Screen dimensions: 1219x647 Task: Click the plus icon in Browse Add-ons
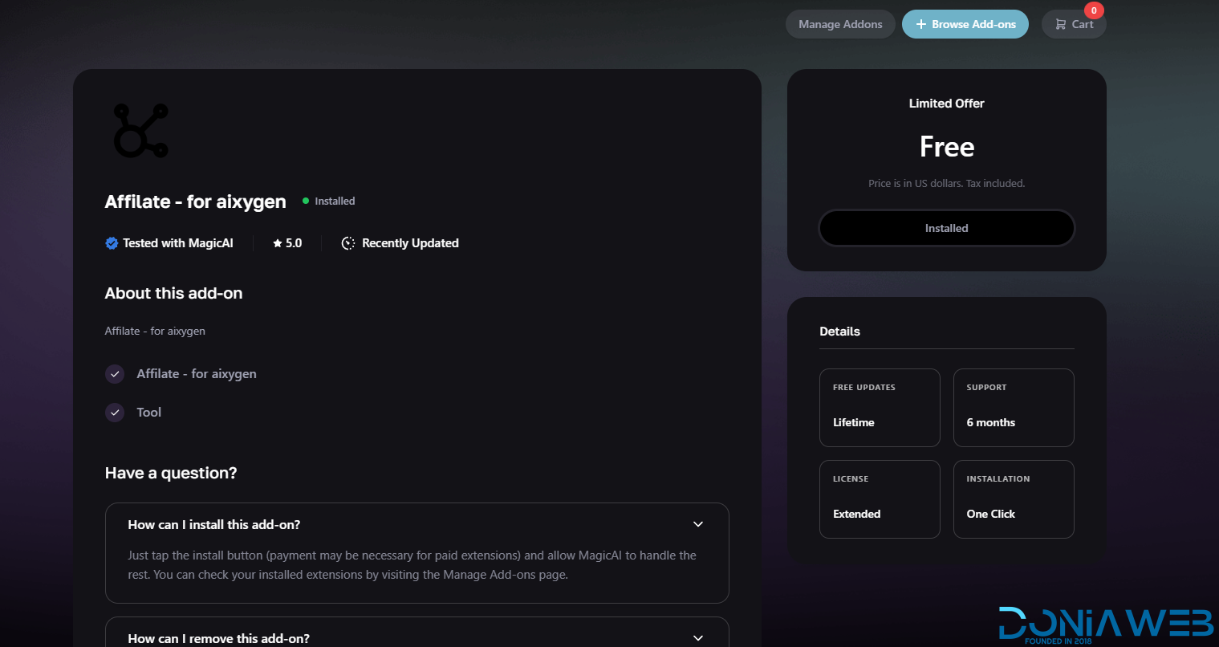920,25
